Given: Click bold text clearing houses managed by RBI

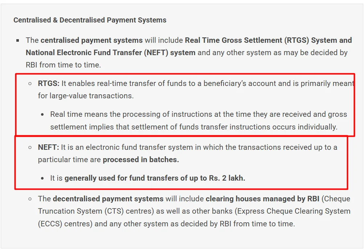Looking at the screenshot, I should click(x=262, y=199).
